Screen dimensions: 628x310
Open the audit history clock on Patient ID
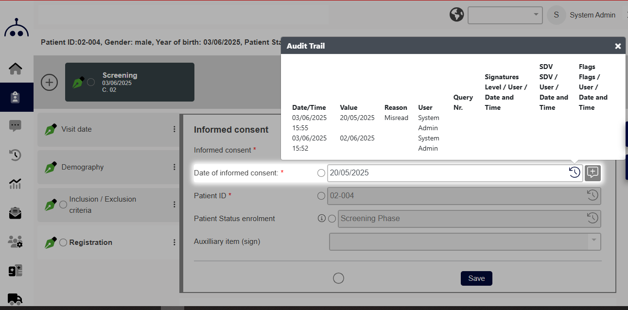point(592,195)
